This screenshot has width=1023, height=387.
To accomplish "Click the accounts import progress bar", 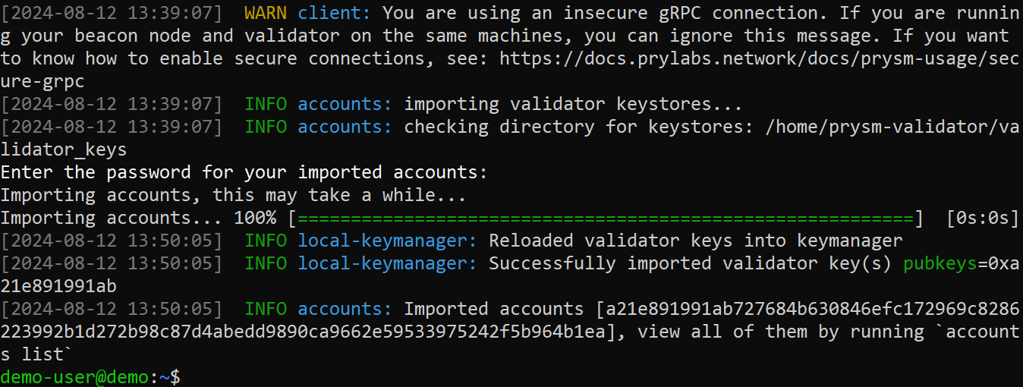I will (606, 218).
